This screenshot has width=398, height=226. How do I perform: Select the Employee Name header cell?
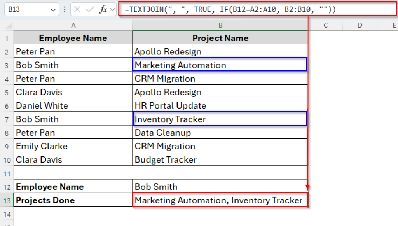coord(73,38)
